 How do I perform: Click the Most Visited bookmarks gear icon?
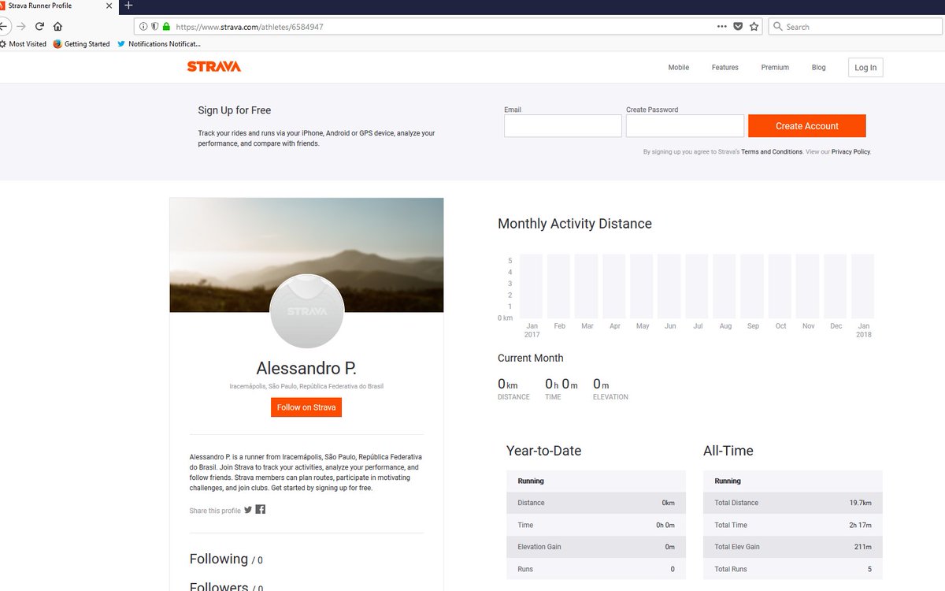point(3,44)
